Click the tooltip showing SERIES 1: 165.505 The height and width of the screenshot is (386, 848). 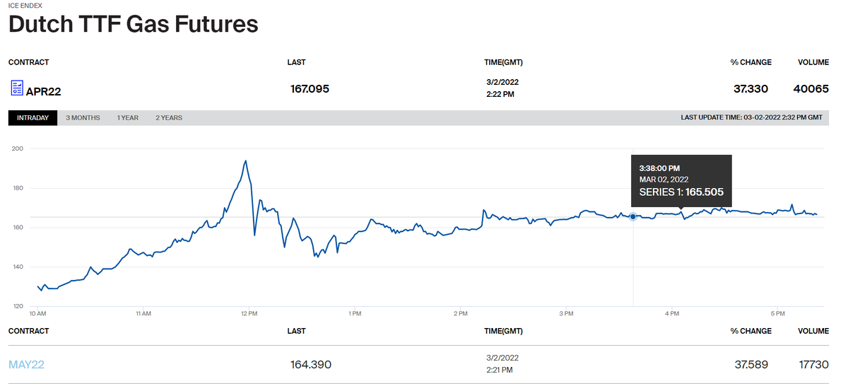pyautogui.click(x=681, y=180)
